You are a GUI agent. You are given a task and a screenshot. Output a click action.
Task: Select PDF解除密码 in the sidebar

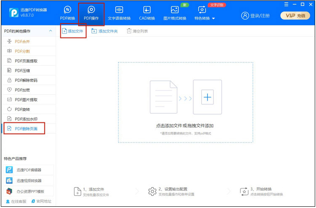click(28, 80)
